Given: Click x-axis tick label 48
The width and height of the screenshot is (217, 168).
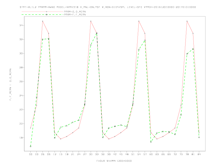Looking at the screenshot, I should [x=127, y=154].
